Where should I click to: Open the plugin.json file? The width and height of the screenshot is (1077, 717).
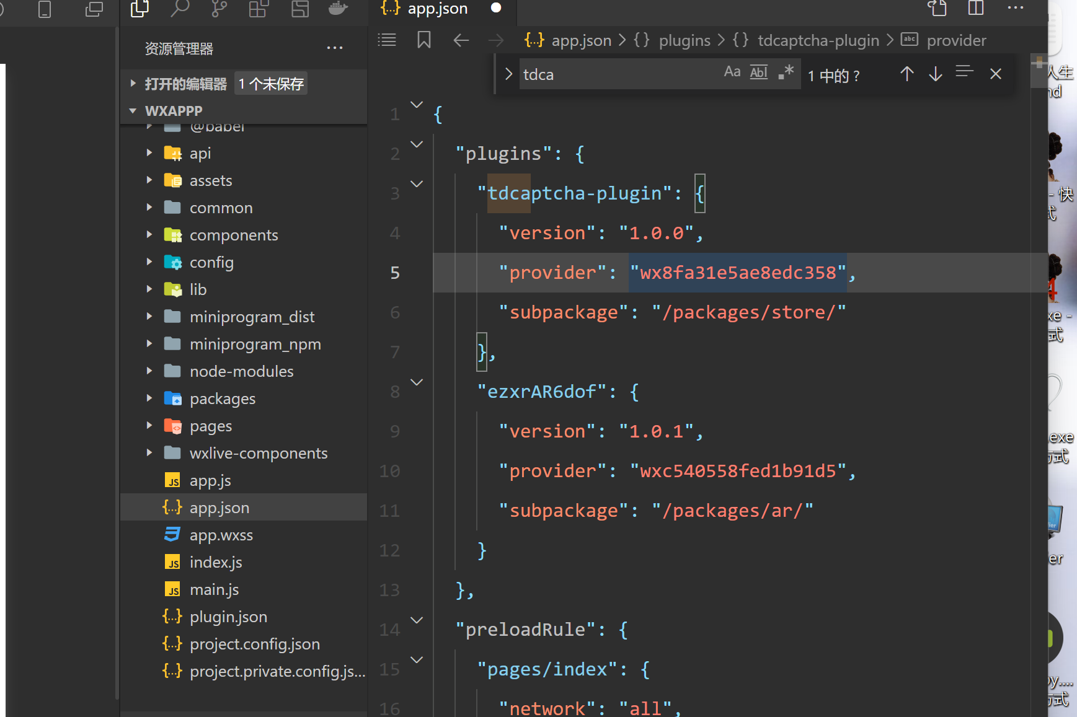click(244, 617)
